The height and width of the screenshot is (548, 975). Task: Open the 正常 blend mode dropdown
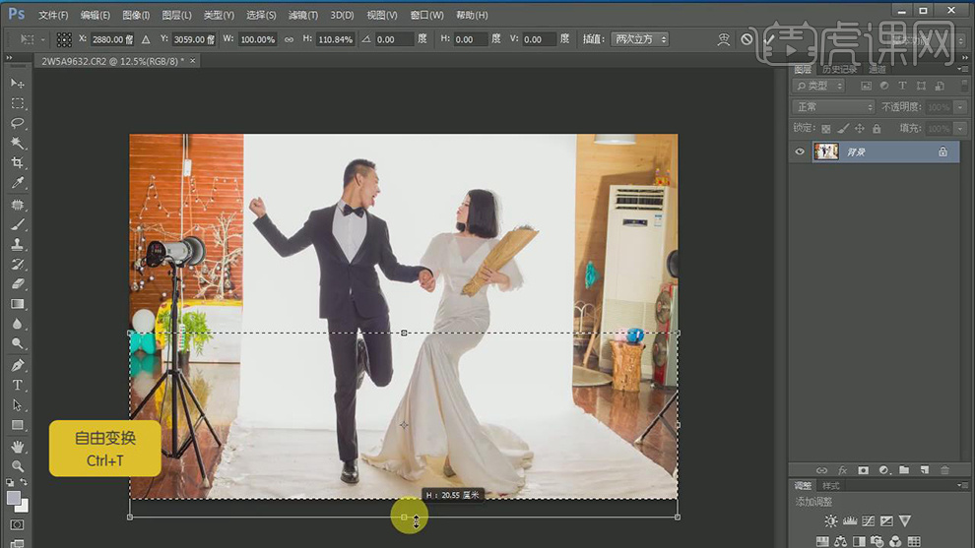tap(833, 107)
